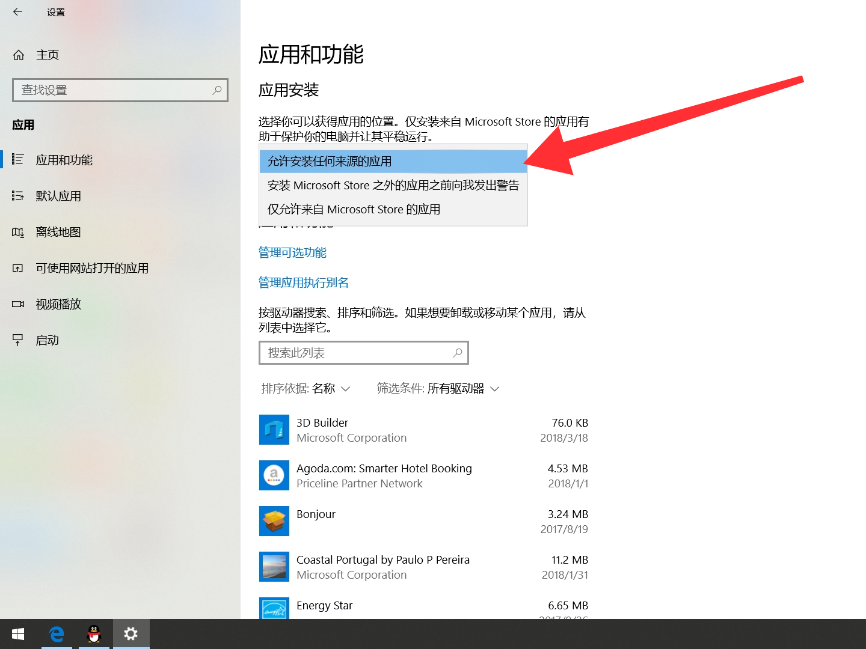866x649 pixels.
Task: Focus the 查找设置 search field
Action: point(120,90)
